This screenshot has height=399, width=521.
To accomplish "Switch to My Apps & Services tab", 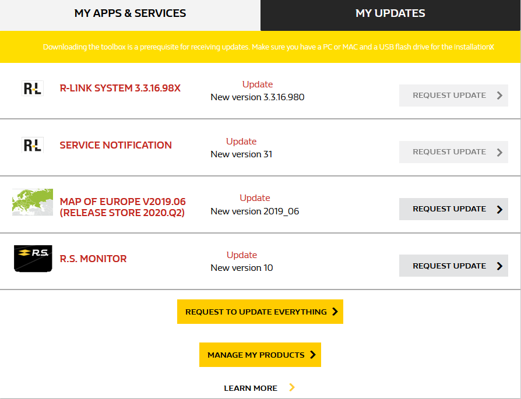I will (131, 15).
